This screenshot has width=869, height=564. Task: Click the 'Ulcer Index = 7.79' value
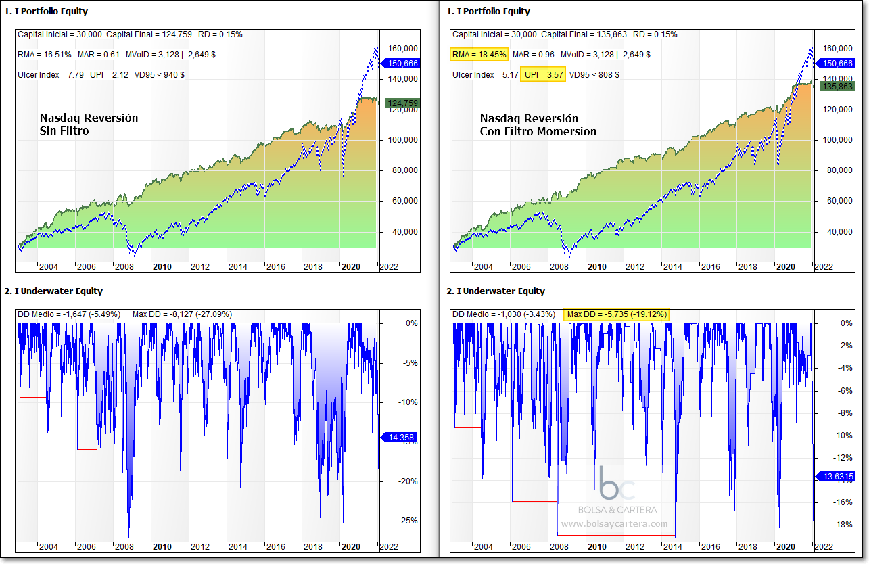51,75
